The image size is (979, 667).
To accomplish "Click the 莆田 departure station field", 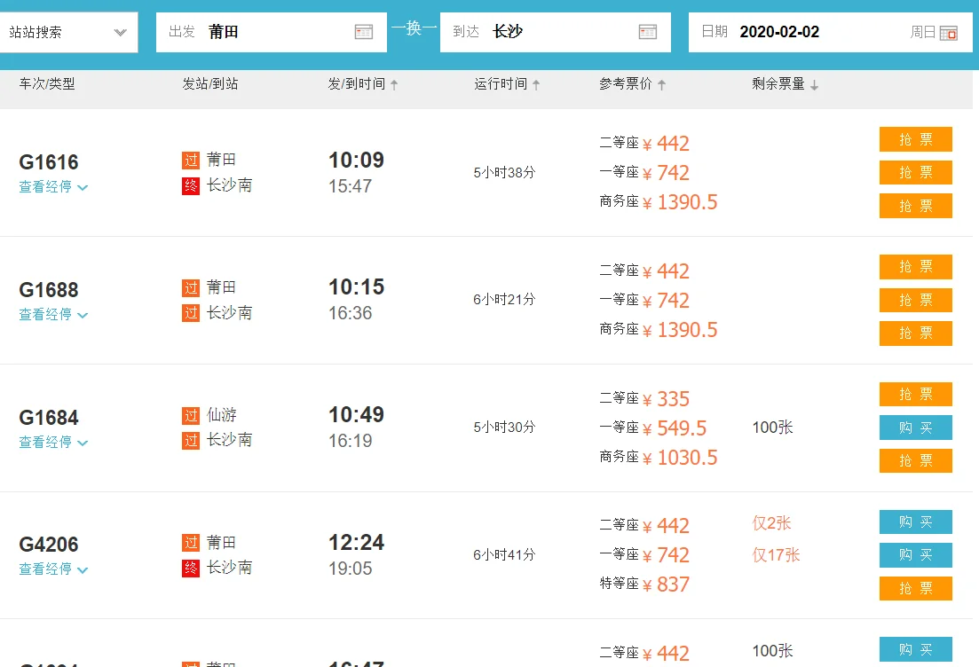I will tap(275, 32).
